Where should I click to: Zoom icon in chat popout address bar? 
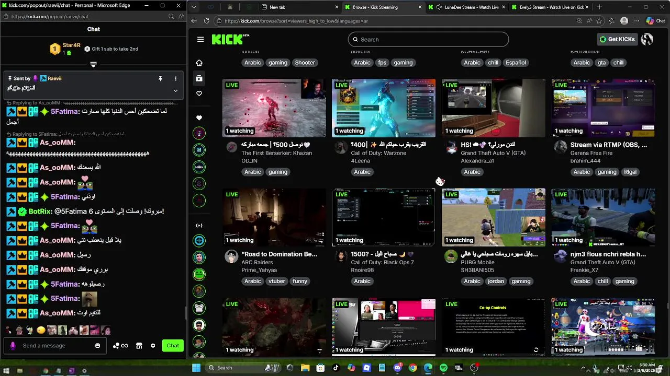(x=171, y=16)
